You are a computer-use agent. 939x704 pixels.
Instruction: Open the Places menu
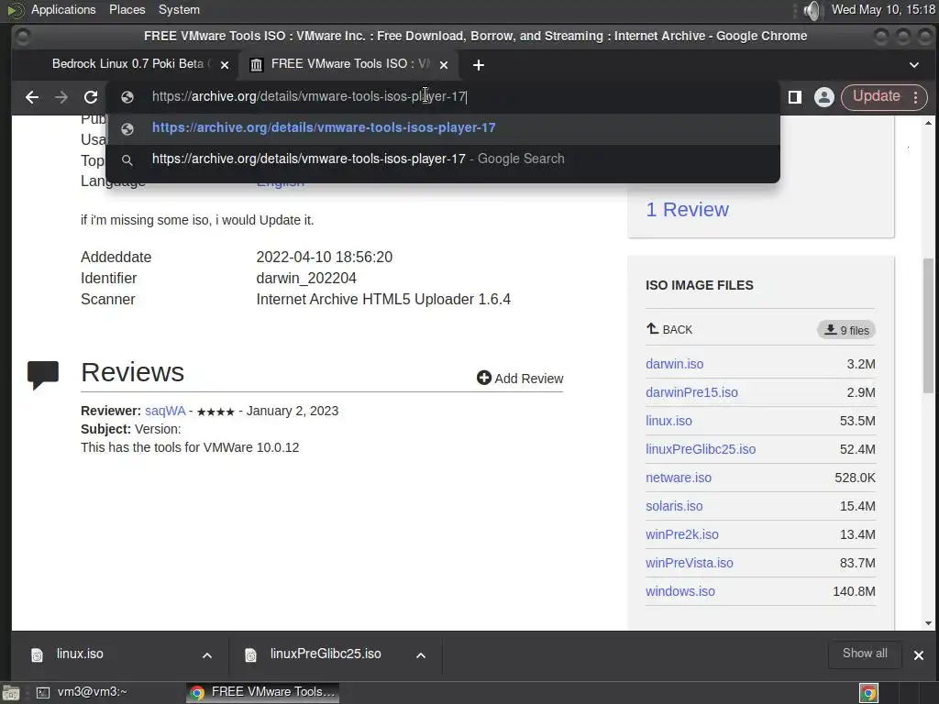click(127, 9)
